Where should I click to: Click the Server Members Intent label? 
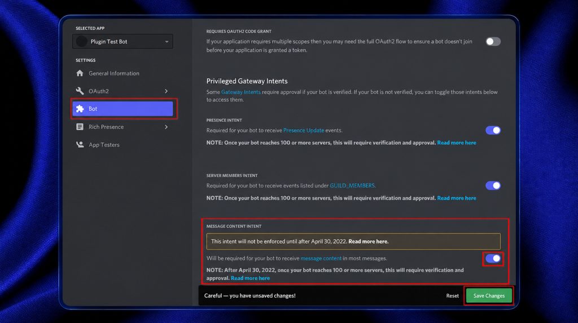pos(232,176)
